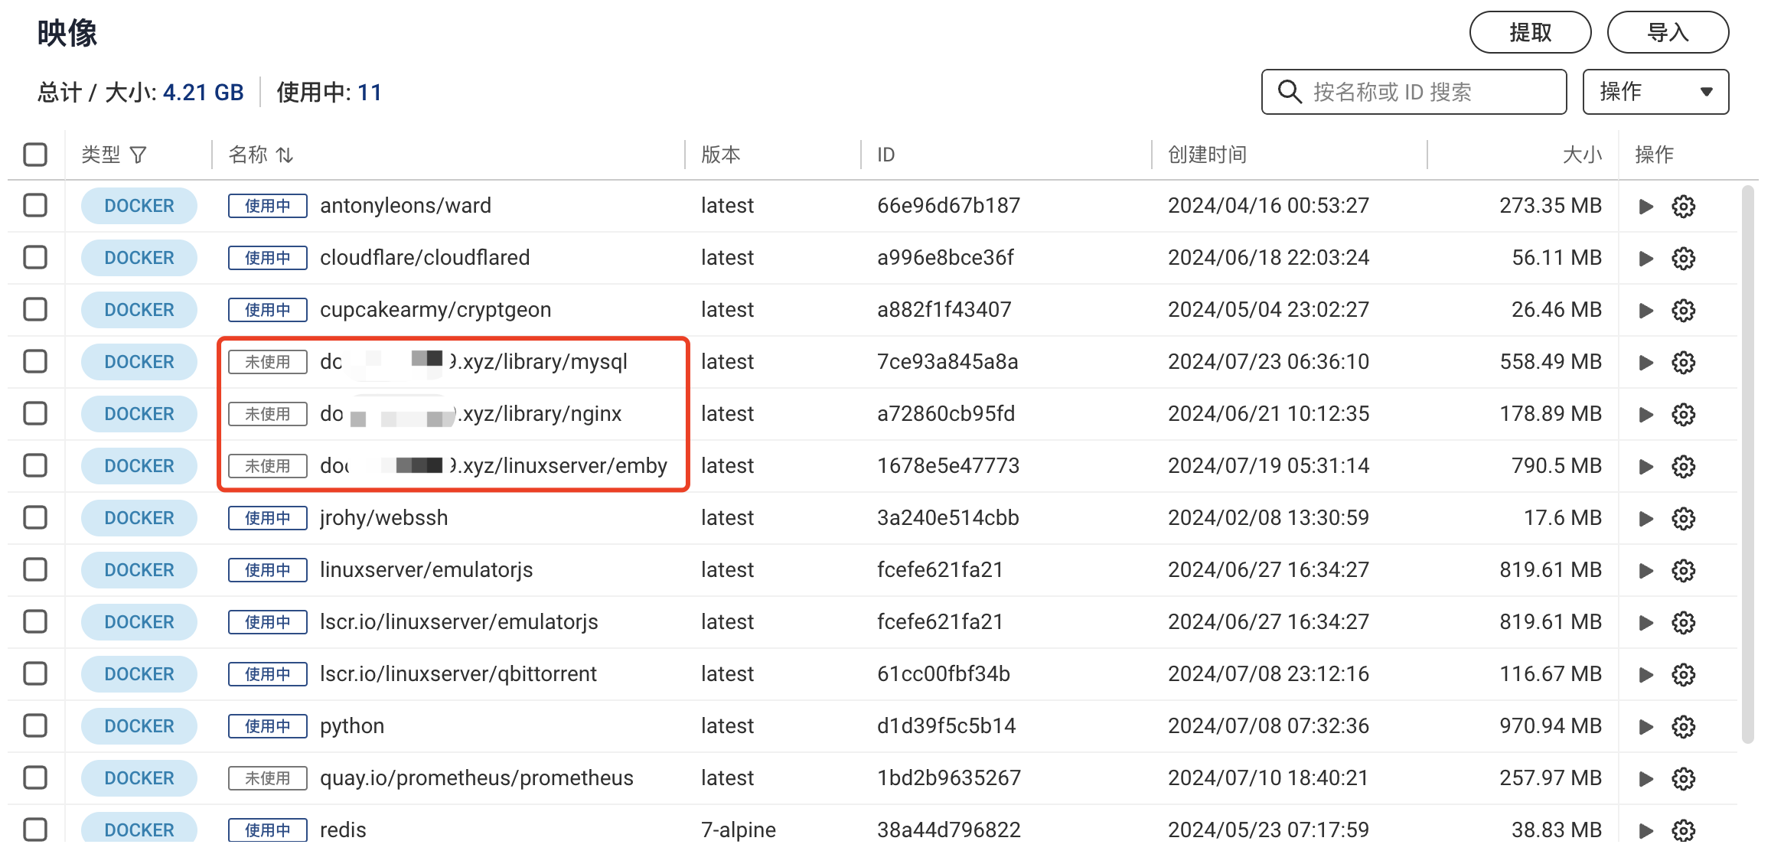Open settings gear for linuxserver/emby row
1771x854 pixels.
(1684, 467)
